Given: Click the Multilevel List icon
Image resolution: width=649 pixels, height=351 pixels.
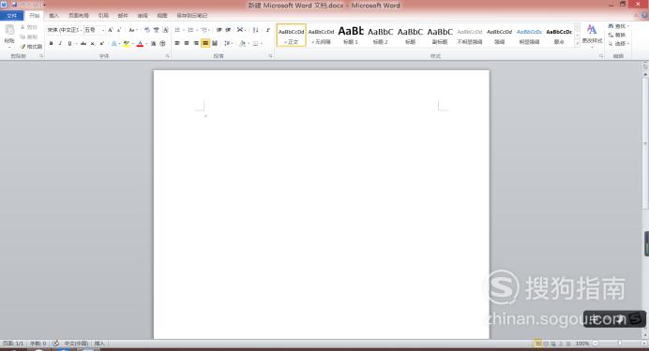Looking at the screenshot, I should 204,30.
